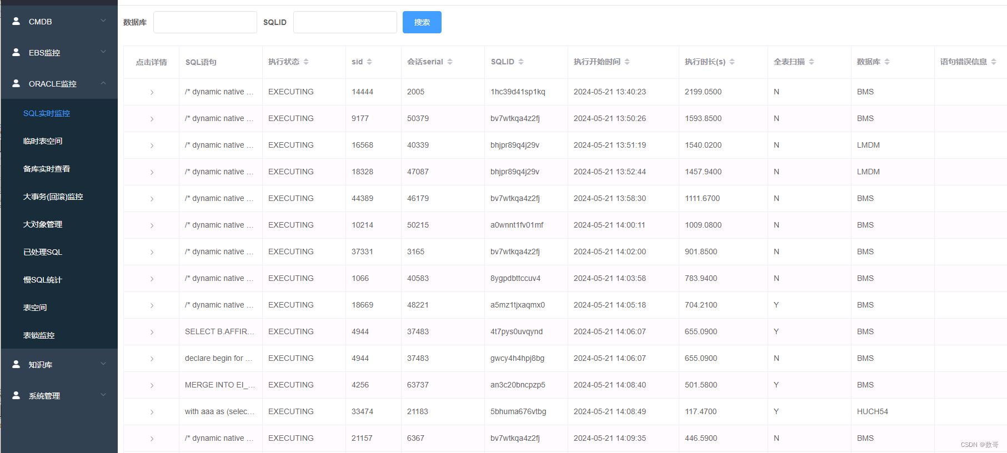
Task: Click 会话serial value 63737
Action: click(418, 385)
